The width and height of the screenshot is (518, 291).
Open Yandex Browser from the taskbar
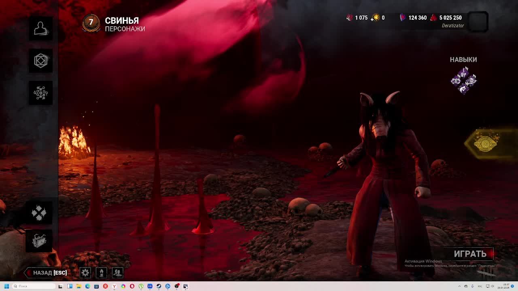coord(114,286)
